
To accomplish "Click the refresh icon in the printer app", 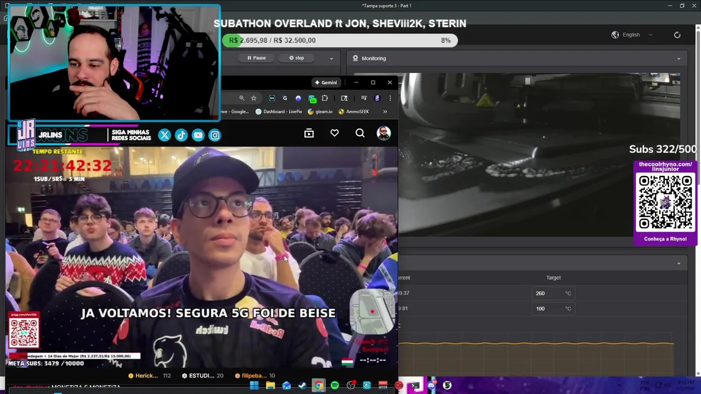I will tap(677, 34).
